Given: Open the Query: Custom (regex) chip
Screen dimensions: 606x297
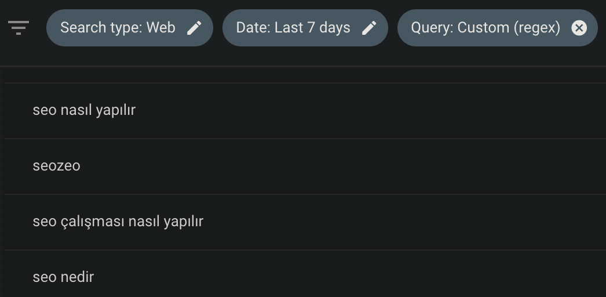Looking at the screenshot, I should tap(498, 28).
